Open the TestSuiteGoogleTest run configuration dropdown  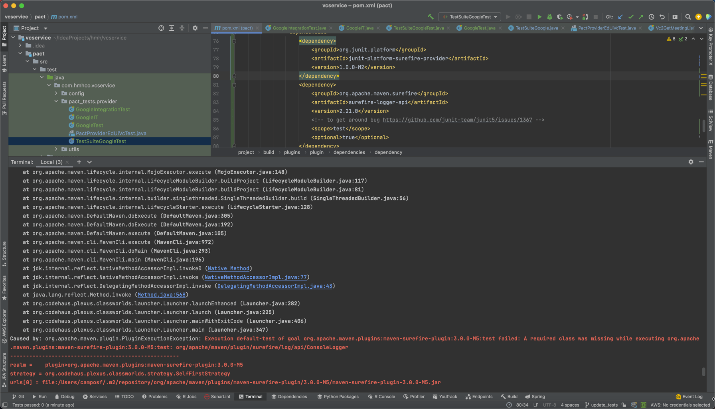click(x=469, y=17)
